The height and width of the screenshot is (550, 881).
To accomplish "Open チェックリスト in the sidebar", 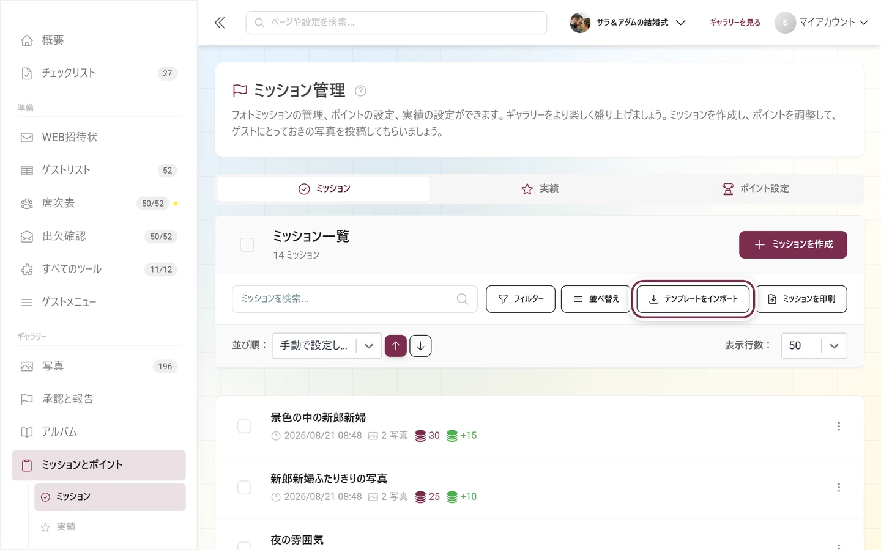I will [98, 73].
